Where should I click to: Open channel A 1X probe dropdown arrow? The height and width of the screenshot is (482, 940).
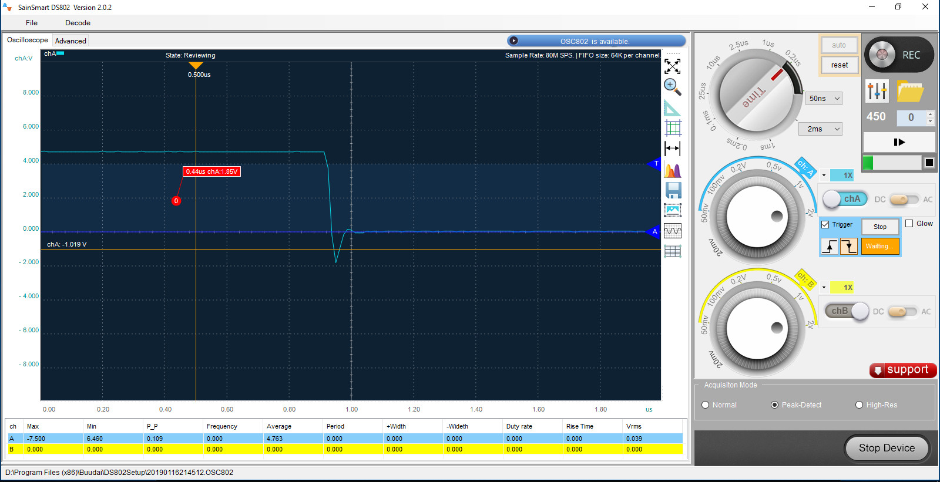pyautogui.click(x=824, y=175)
